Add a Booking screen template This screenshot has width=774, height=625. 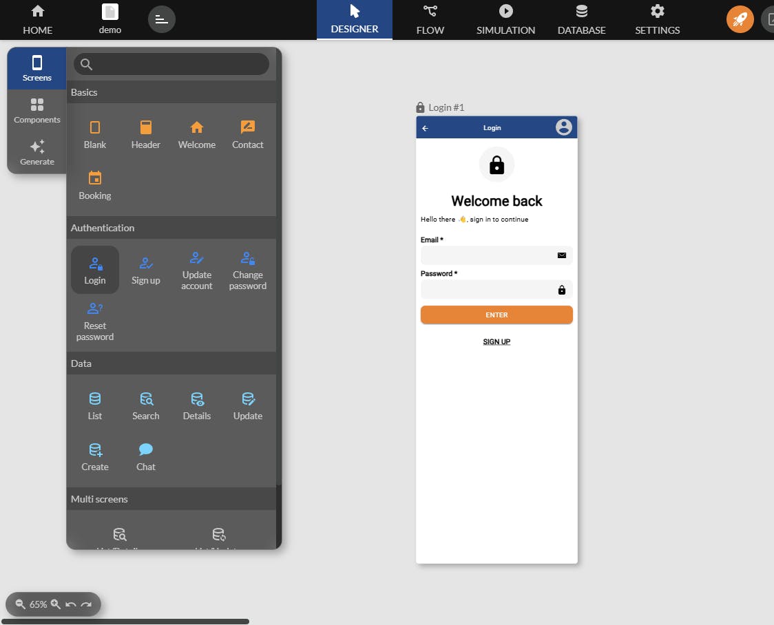pyautogui.click(x=95, y=185)
